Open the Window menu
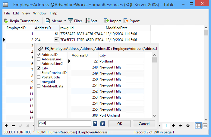The width and height of the screenshot is (211, 137). tap(40, 13)
